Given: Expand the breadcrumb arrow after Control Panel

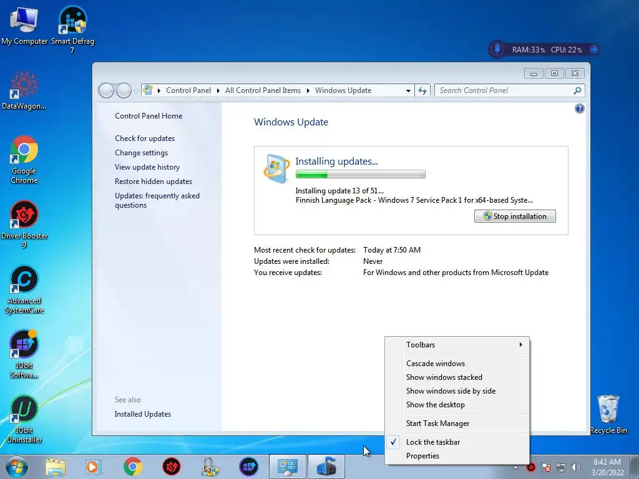Looking at the screenshot, I should (x=218, y=90).
